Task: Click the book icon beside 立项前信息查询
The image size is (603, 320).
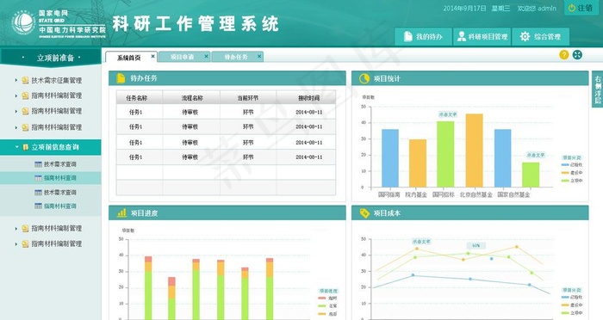Action: (x=25, y=147)
